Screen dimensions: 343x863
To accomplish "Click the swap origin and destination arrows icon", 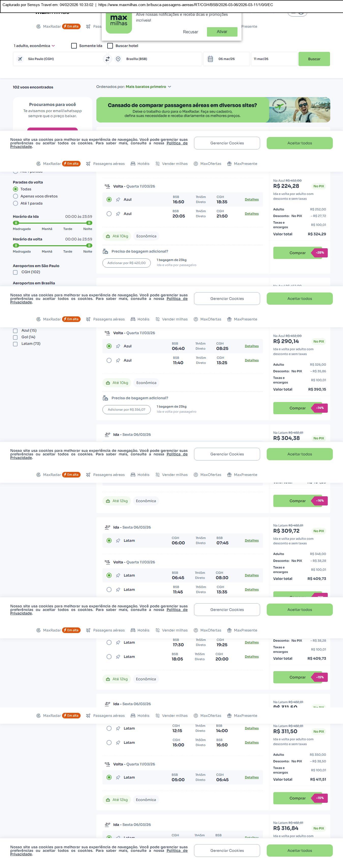I will [107, 59].
